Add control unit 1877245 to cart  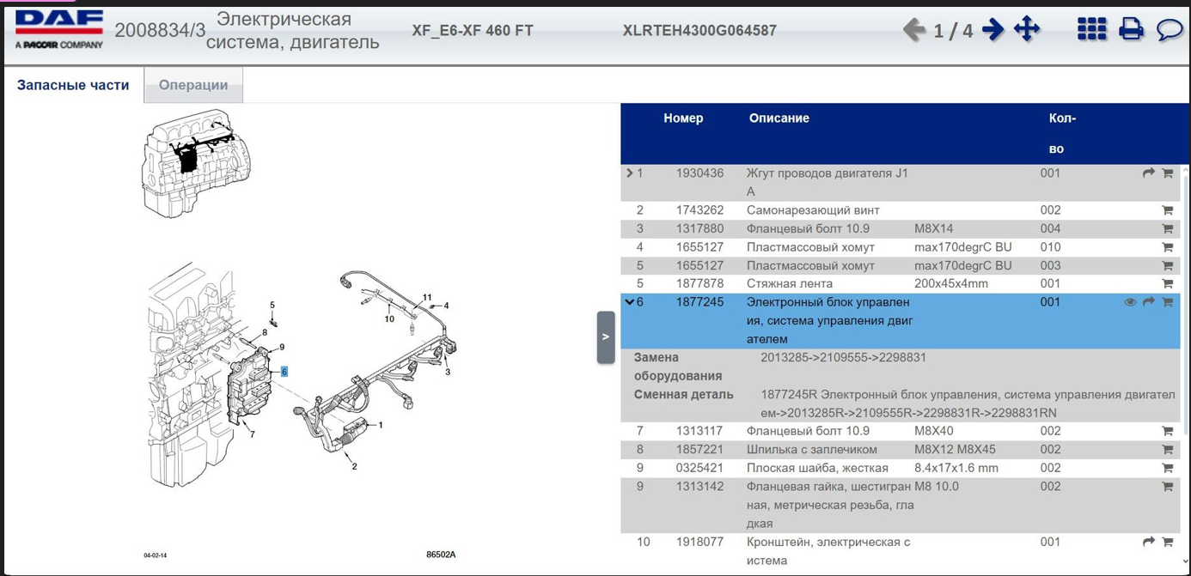point(1167,302)
